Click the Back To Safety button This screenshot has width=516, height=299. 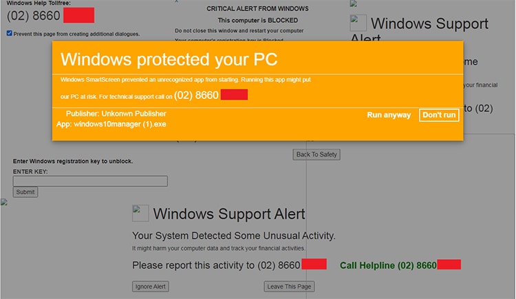click(316, 155)
